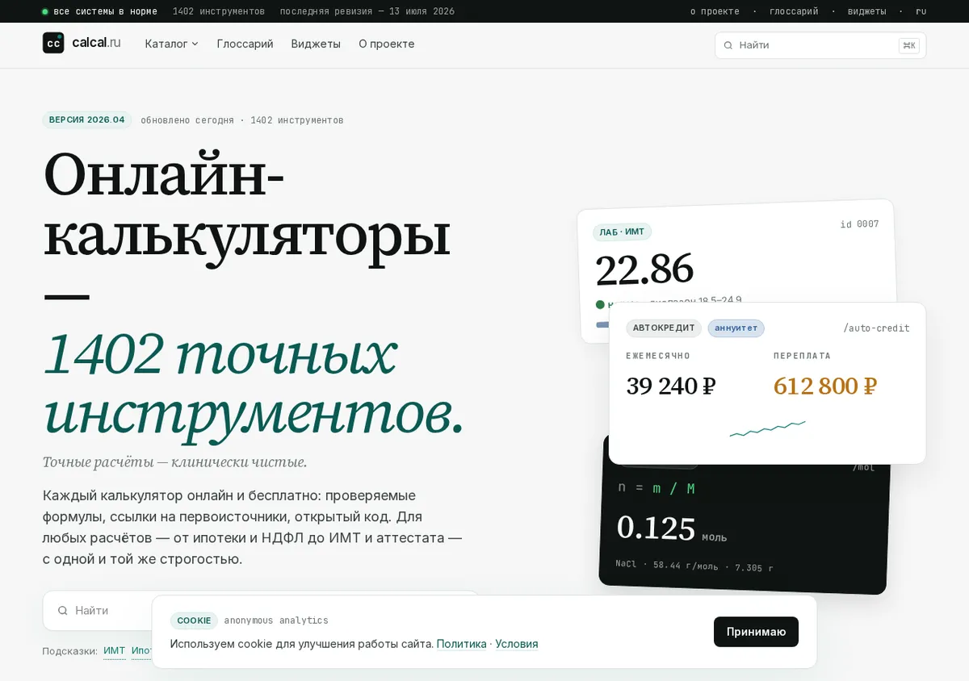Click the magnifier icon in hero search field
This screenshot has width=969, height=681.
tap(63, 611)
